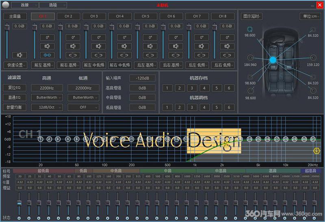
Task: Toggle the CH 1 link chain icon
Action: 47,55
